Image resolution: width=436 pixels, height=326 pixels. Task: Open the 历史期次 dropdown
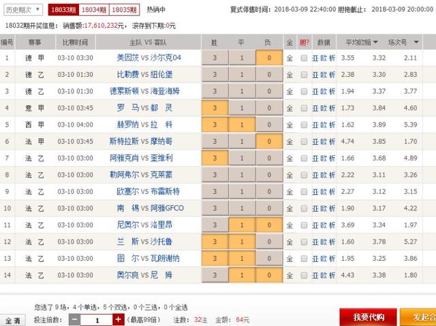[x=23, y=10]
